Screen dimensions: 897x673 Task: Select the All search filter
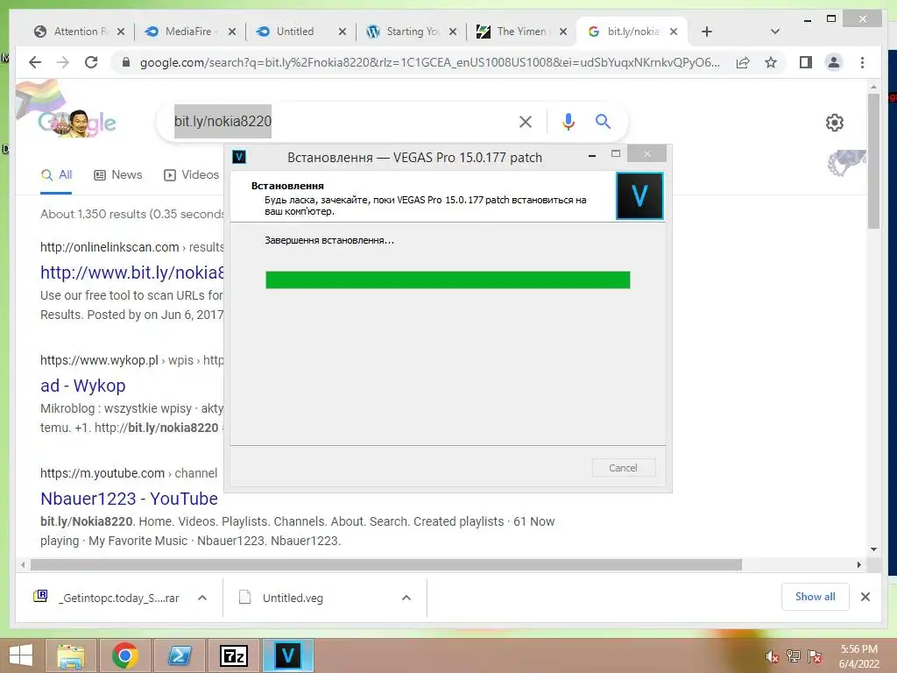(56, 175)
